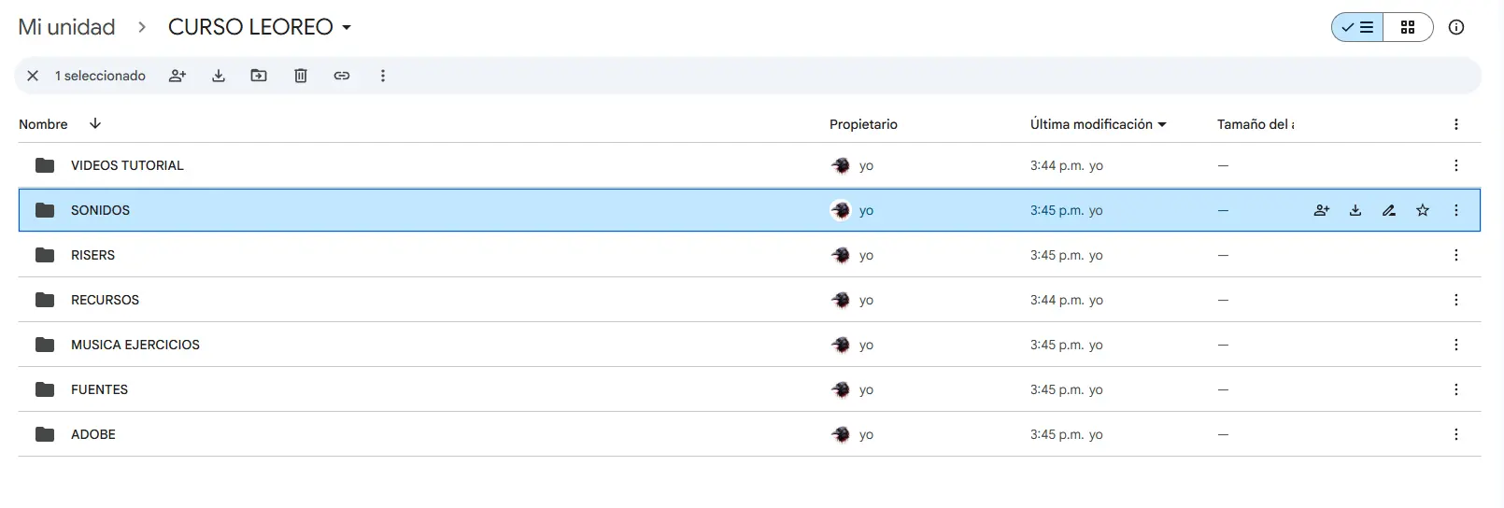Rename SONIDOS using the pencil icon
Image resolution: width=1504 pixels, height=508 pixels.
tap(1389, 210)
